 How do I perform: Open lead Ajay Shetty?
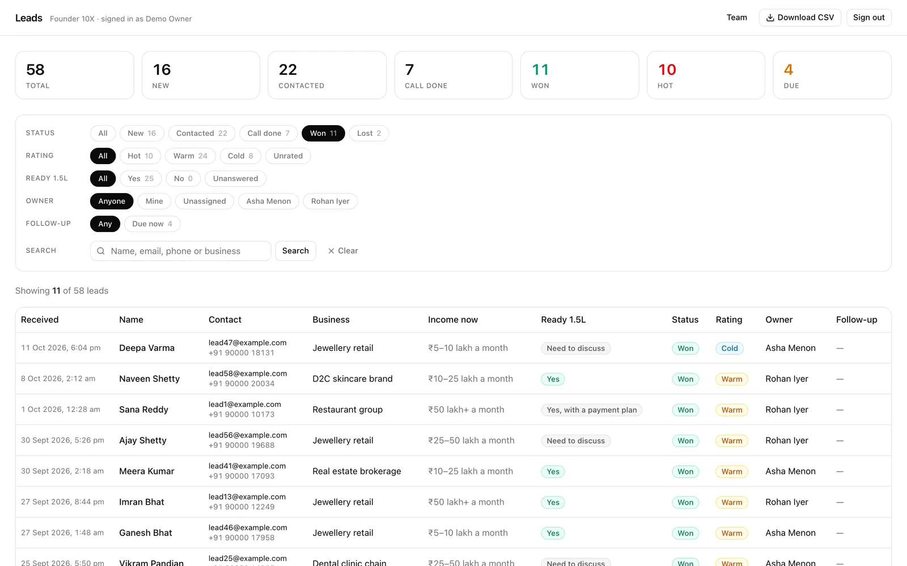pyautogui.click(x=143, y=440)
